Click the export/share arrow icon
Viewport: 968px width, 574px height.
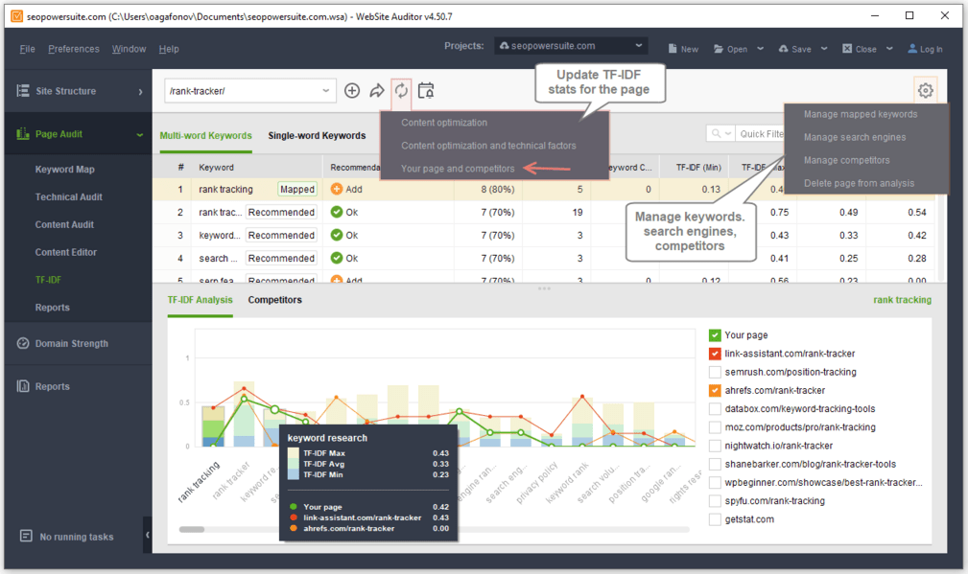coord(376,89)
